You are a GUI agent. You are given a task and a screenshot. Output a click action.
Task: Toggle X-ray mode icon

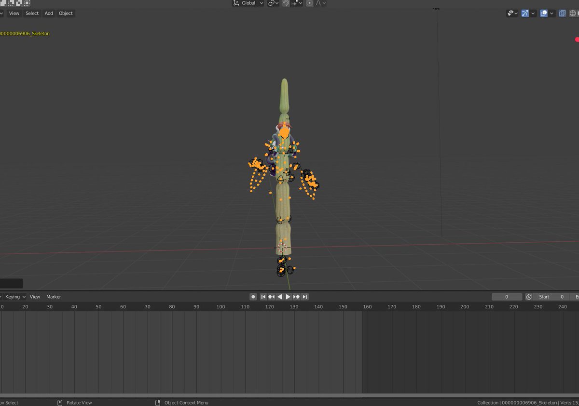click(x=563, y=13)
